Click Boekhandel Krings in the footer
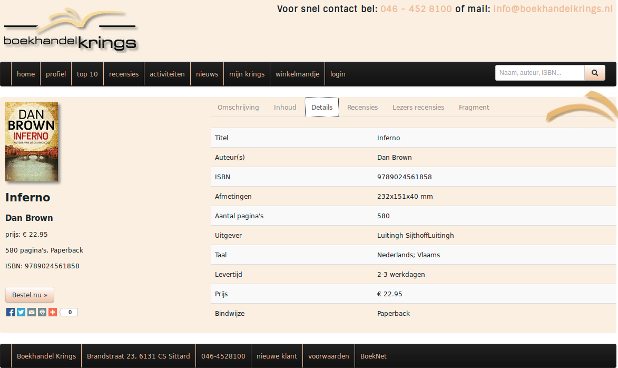The height and width of the screenshot is (368, 618). point(46,356)
